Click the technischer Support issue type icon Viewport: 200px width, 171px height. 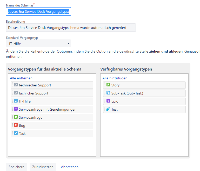[x=16, y=85]
